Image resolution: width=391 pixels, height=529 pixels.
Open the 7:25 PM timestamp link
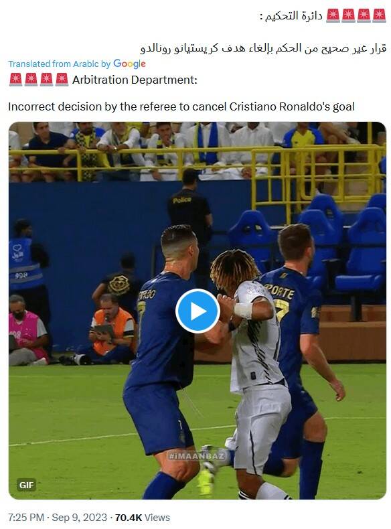point(26,517)
